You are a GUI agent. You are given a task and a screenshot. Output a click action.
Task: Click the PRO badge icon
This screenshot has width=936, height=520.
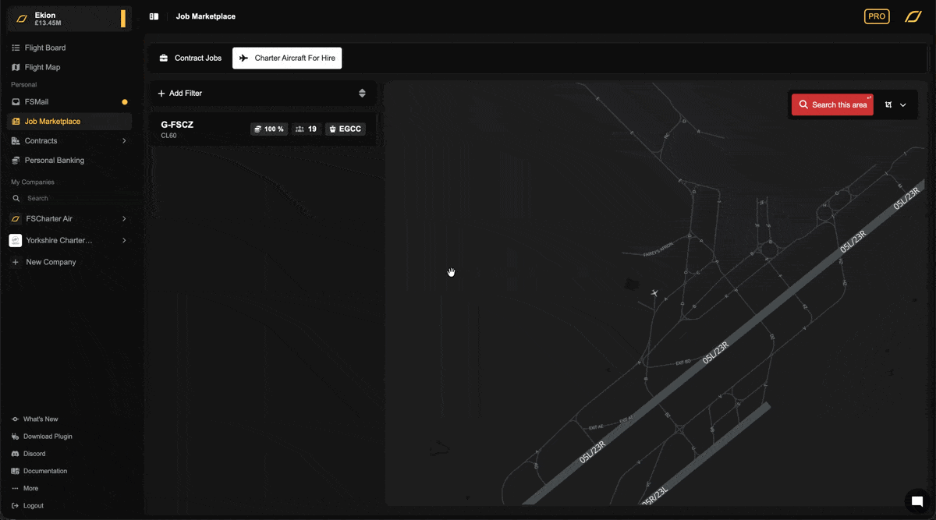877,16
